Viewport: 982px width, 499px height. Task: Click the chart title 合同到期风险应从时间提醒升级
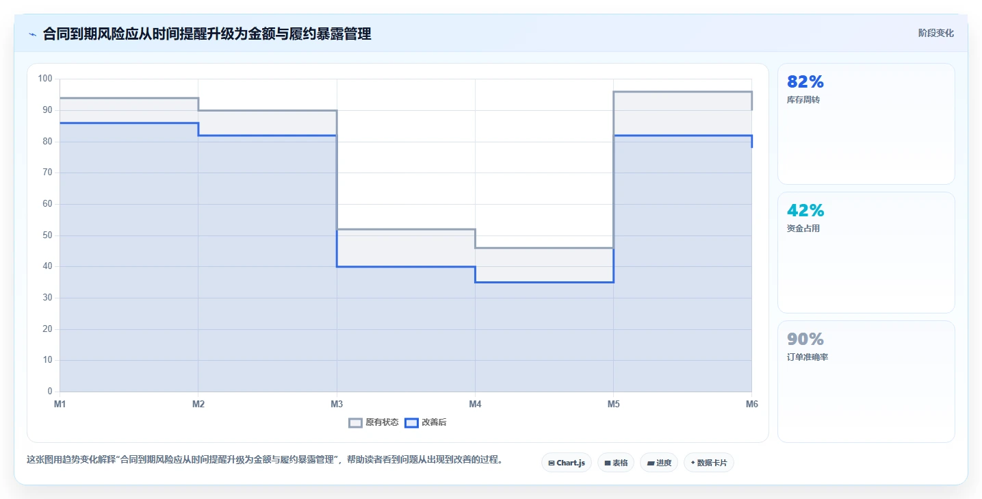click(x=207, y=34)
